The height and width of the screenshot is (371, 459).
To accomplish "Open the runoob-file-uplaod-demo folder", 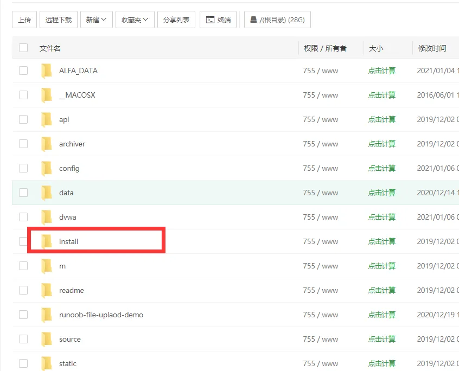I will (x=101, y=315).
